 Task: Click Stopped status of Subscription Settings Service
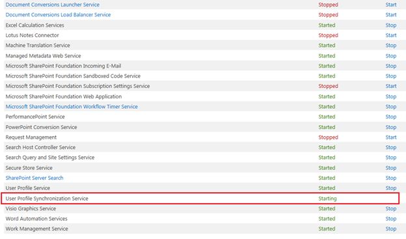(328, 86)
